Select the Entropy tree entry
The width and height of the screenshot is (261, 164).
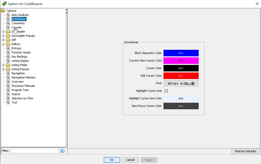click(x=16, y=48)
